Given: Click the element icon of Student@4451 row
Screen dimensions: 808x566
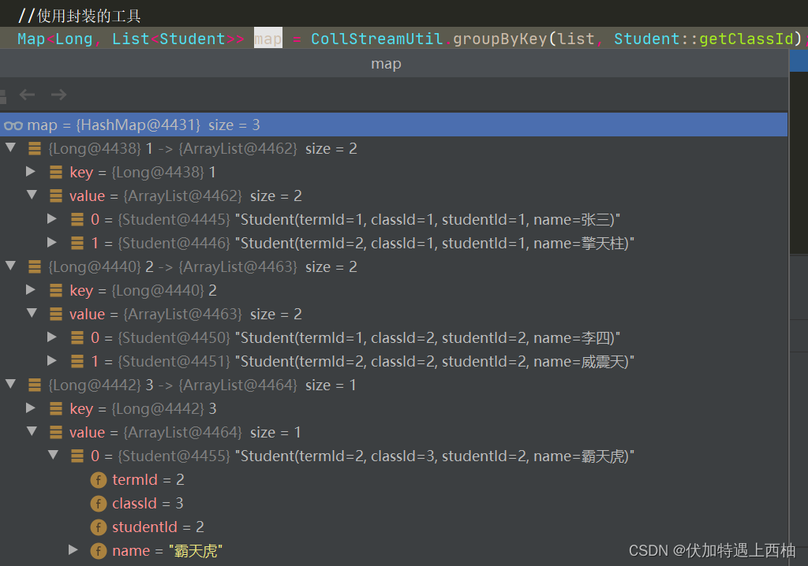Looking at the screenshot, I should coord(77,362).
